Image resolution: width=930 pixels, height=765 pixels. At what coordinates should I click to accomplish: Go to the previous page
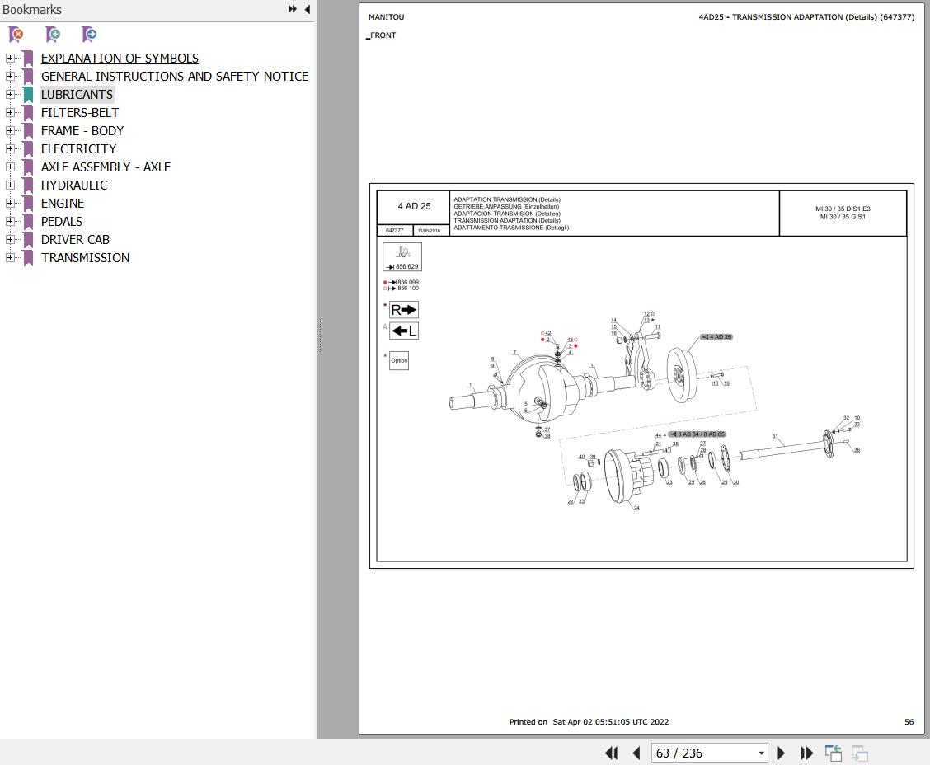[x=636, y=753]
